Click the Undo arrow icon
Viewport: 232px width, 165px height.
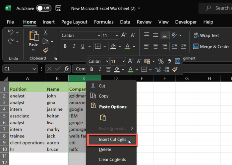click(11, 33)
